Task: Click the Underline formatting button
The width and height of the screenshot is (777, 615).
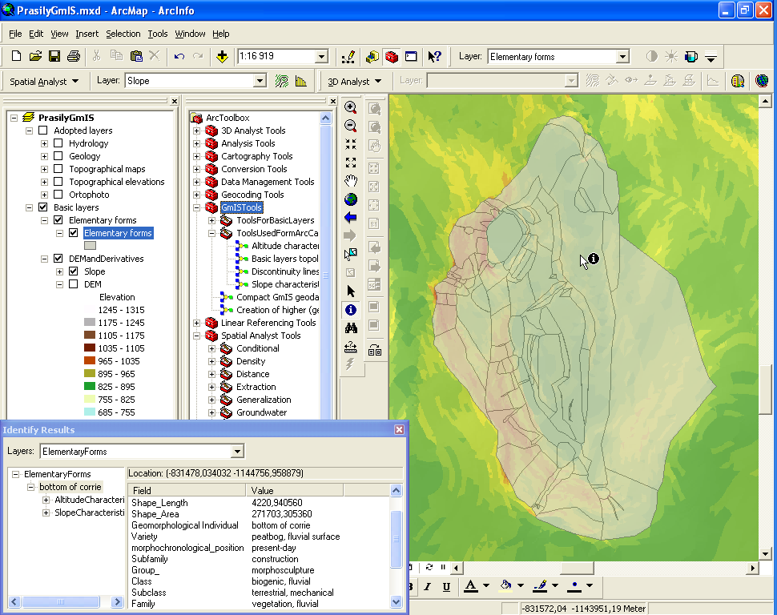Action: tap(446, 587)
